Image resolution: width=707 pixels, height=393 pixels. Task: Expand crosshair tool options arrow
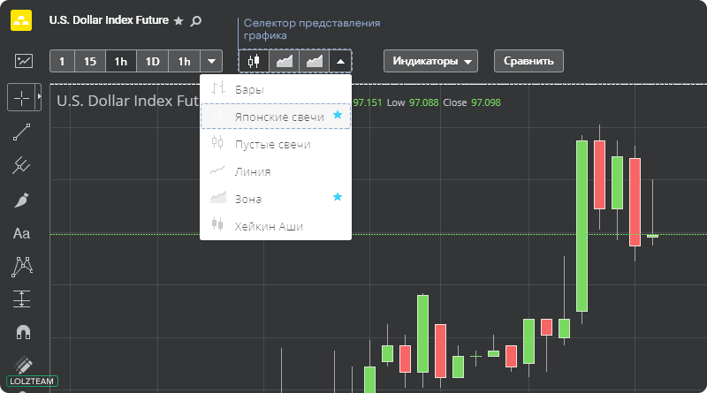pyautogui.click(x=39, y=97)
